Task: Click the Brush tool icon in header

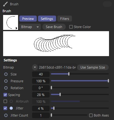Action: click(x=5, y=4)
